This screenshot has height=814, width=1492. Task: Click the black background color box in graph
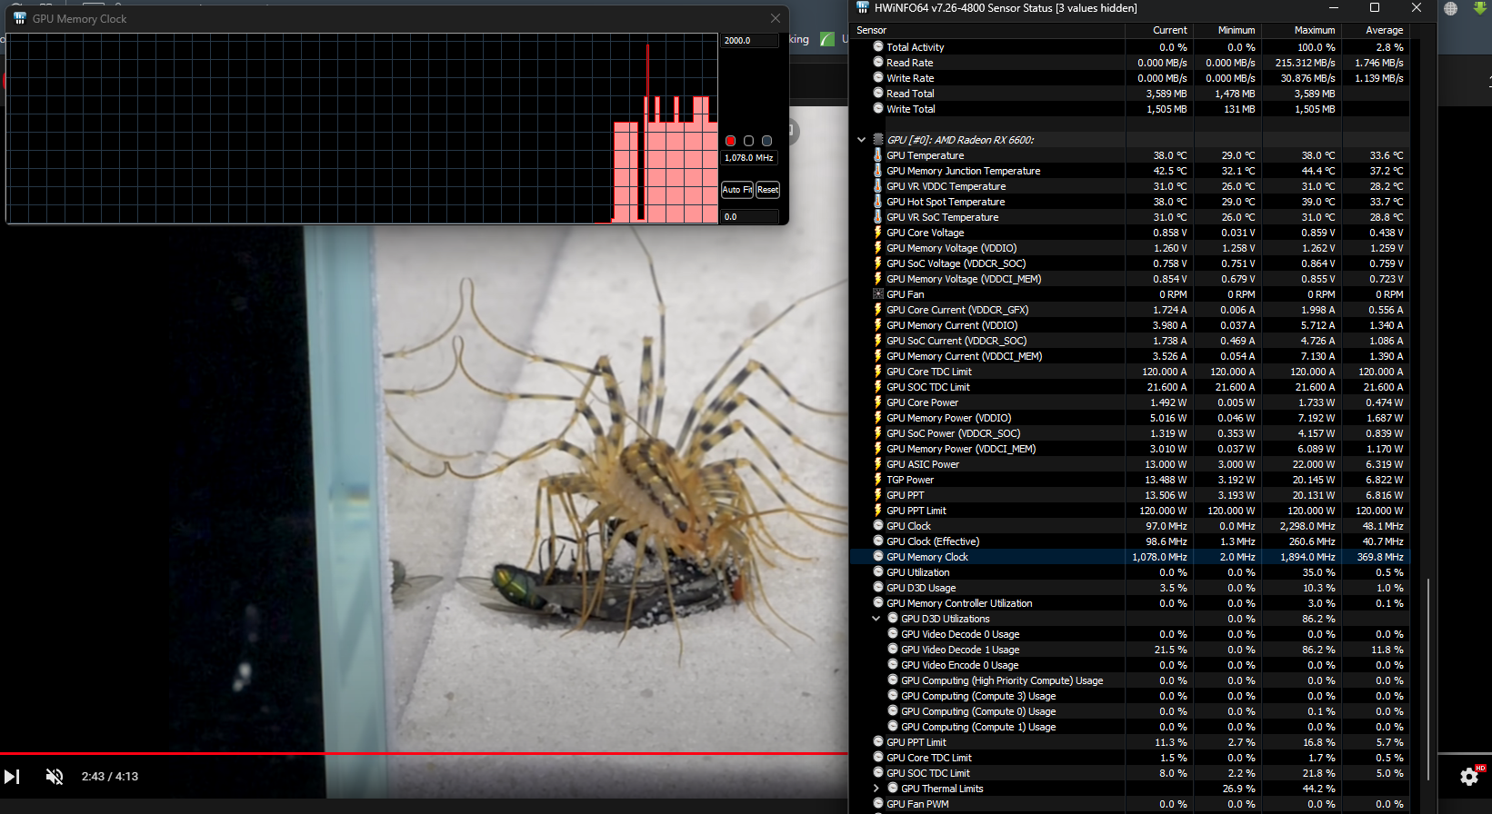coord(748,141)
